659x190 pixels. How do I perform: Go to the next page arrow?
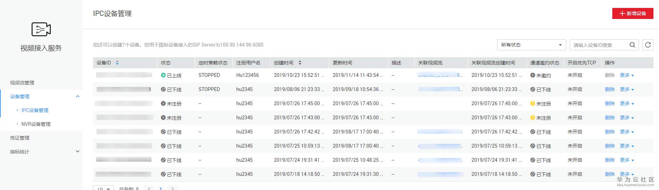coord(173,188)
